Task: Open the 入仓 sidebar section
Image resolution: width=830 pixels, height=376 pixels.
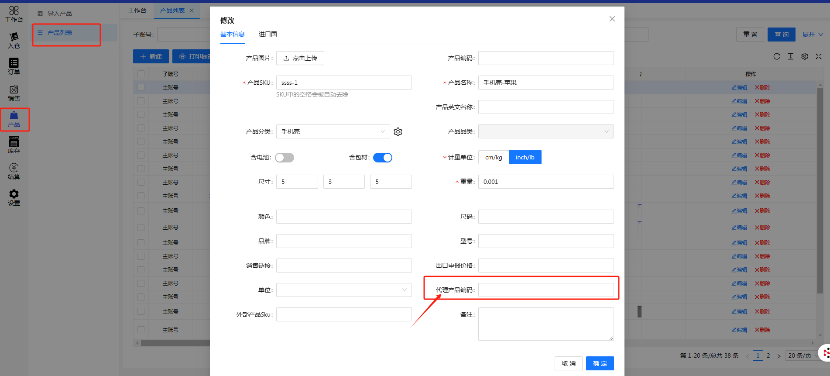Action: tap(14, 41)
